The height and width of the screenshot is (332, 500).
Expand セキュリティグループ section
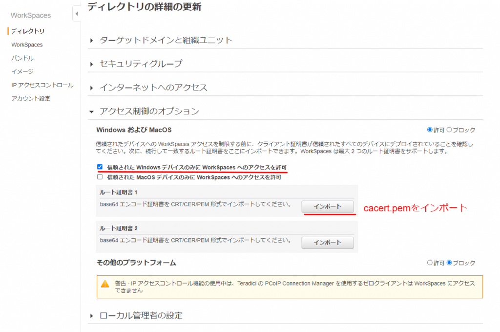pos(141,64)
